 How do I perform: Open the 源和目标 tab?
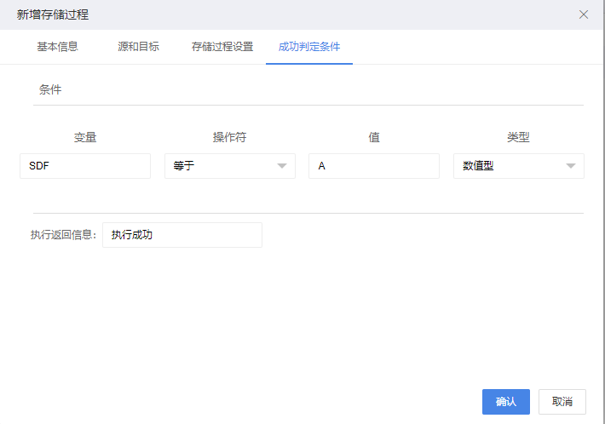coord(139,47)
